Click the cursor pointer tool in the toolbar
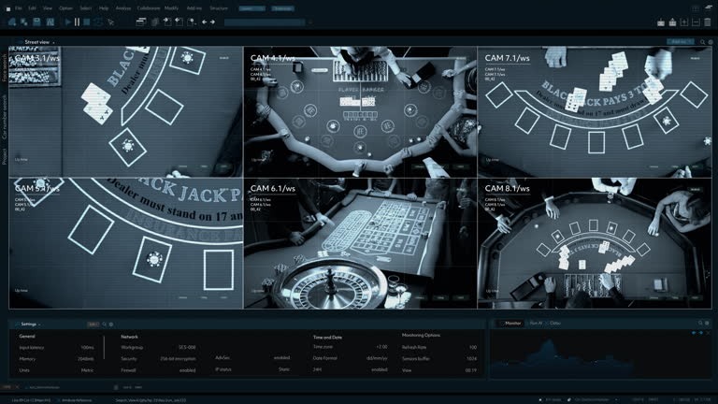718x404 pixels. coord(110,22)
